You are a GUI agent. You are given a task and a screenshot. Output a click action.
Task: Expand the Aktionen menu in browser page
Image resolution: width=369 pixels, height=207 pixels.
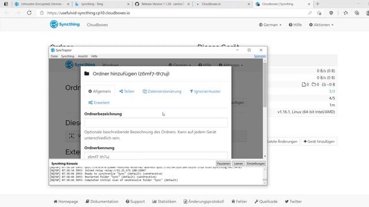tap(321, 25)
